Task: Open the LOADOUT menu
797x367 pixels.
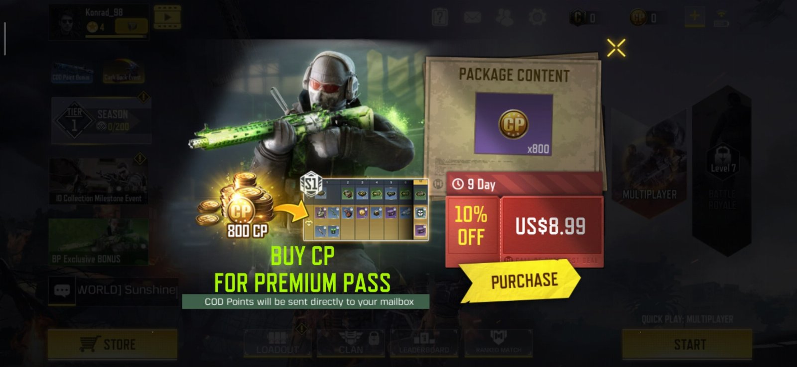Action: (x=277, y=343)
